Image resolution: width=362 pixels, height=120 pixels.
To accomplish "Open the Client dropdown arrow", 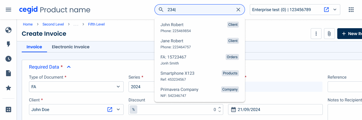I will [118, 109].
